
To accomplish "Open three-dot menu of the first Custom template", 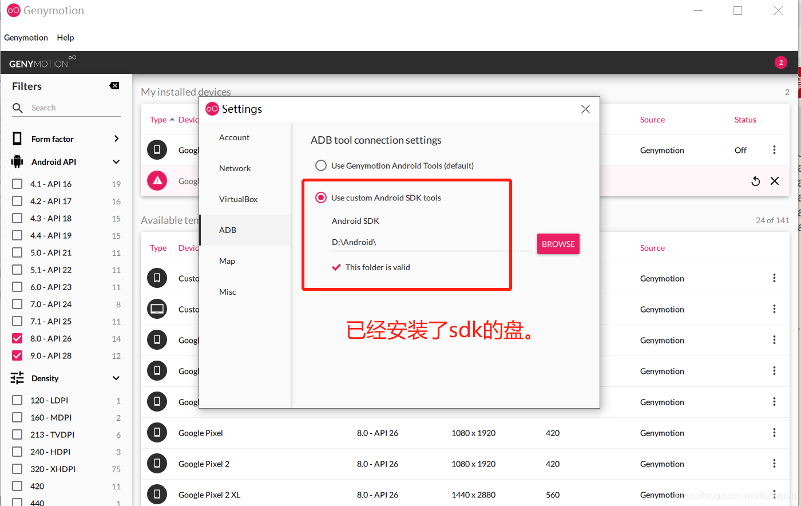I will pyautogui.click(x=774, y=278).
